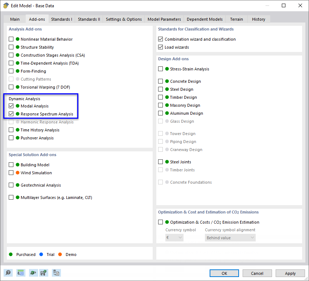Enable the Form-Finding add-on
309x281 pixels.
pyautogui.click(x=11, y=71)
